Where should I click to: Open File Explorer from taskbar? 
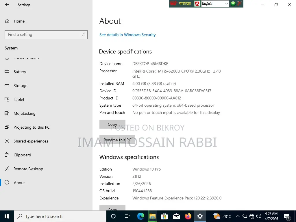tap(153, 216)
